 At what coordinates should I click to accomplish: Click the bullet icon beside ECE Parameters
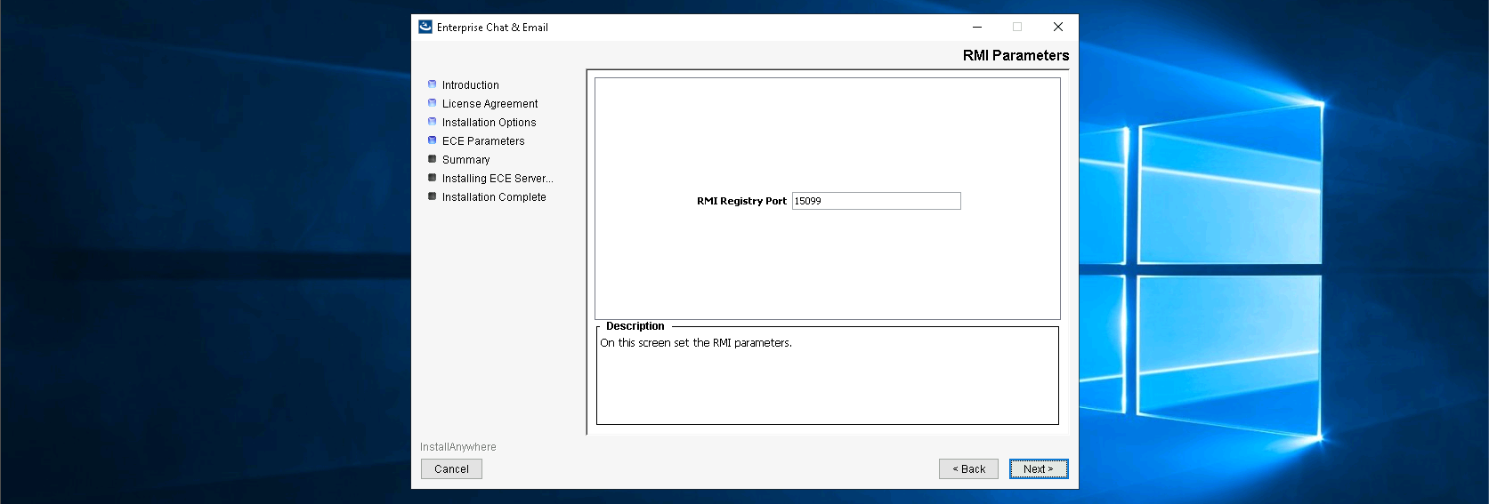433,140
